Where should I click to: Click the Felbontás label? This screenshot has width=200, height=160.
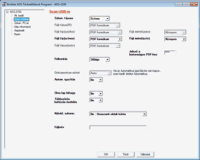pyautogui.click(x=61, y=59)
